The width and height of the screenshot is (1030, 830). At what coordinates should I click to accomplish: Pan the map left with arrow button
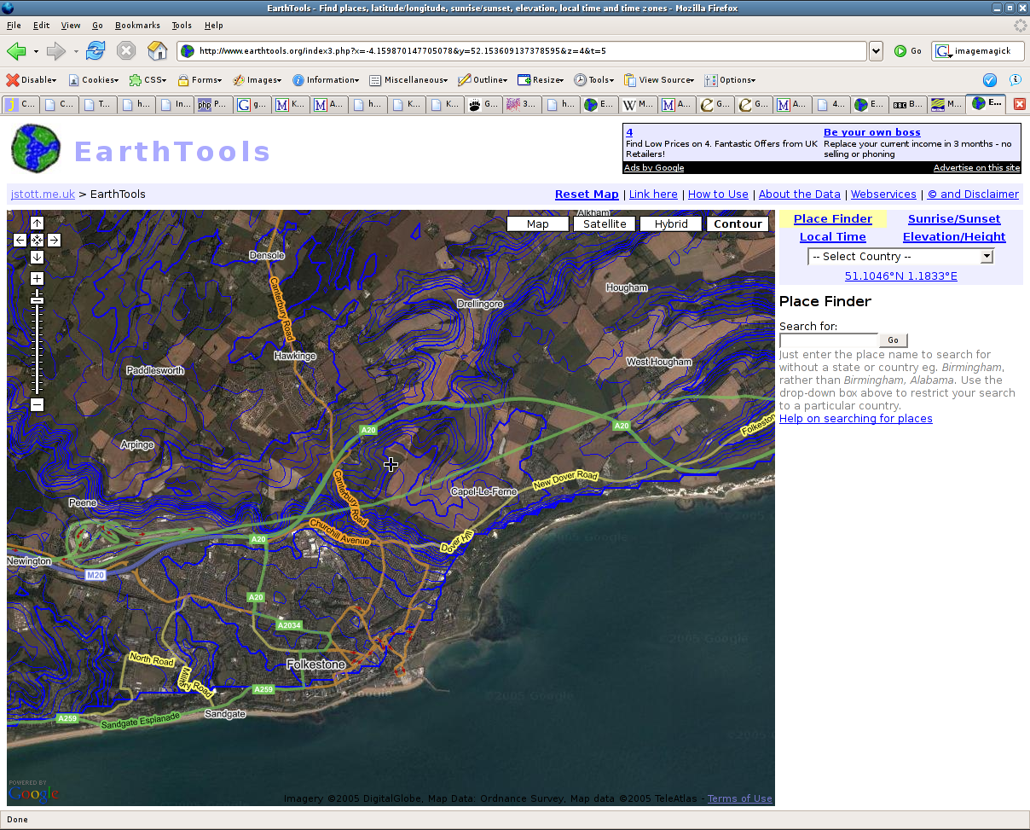[x=20, y=241]
